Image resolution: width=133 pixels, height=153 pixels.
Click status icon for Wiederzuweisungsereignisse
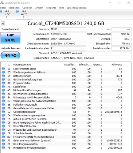[3, 115]
